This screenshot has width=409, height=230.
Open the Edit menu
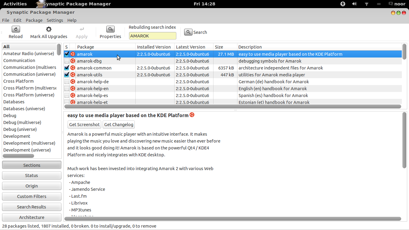[17, 20]
